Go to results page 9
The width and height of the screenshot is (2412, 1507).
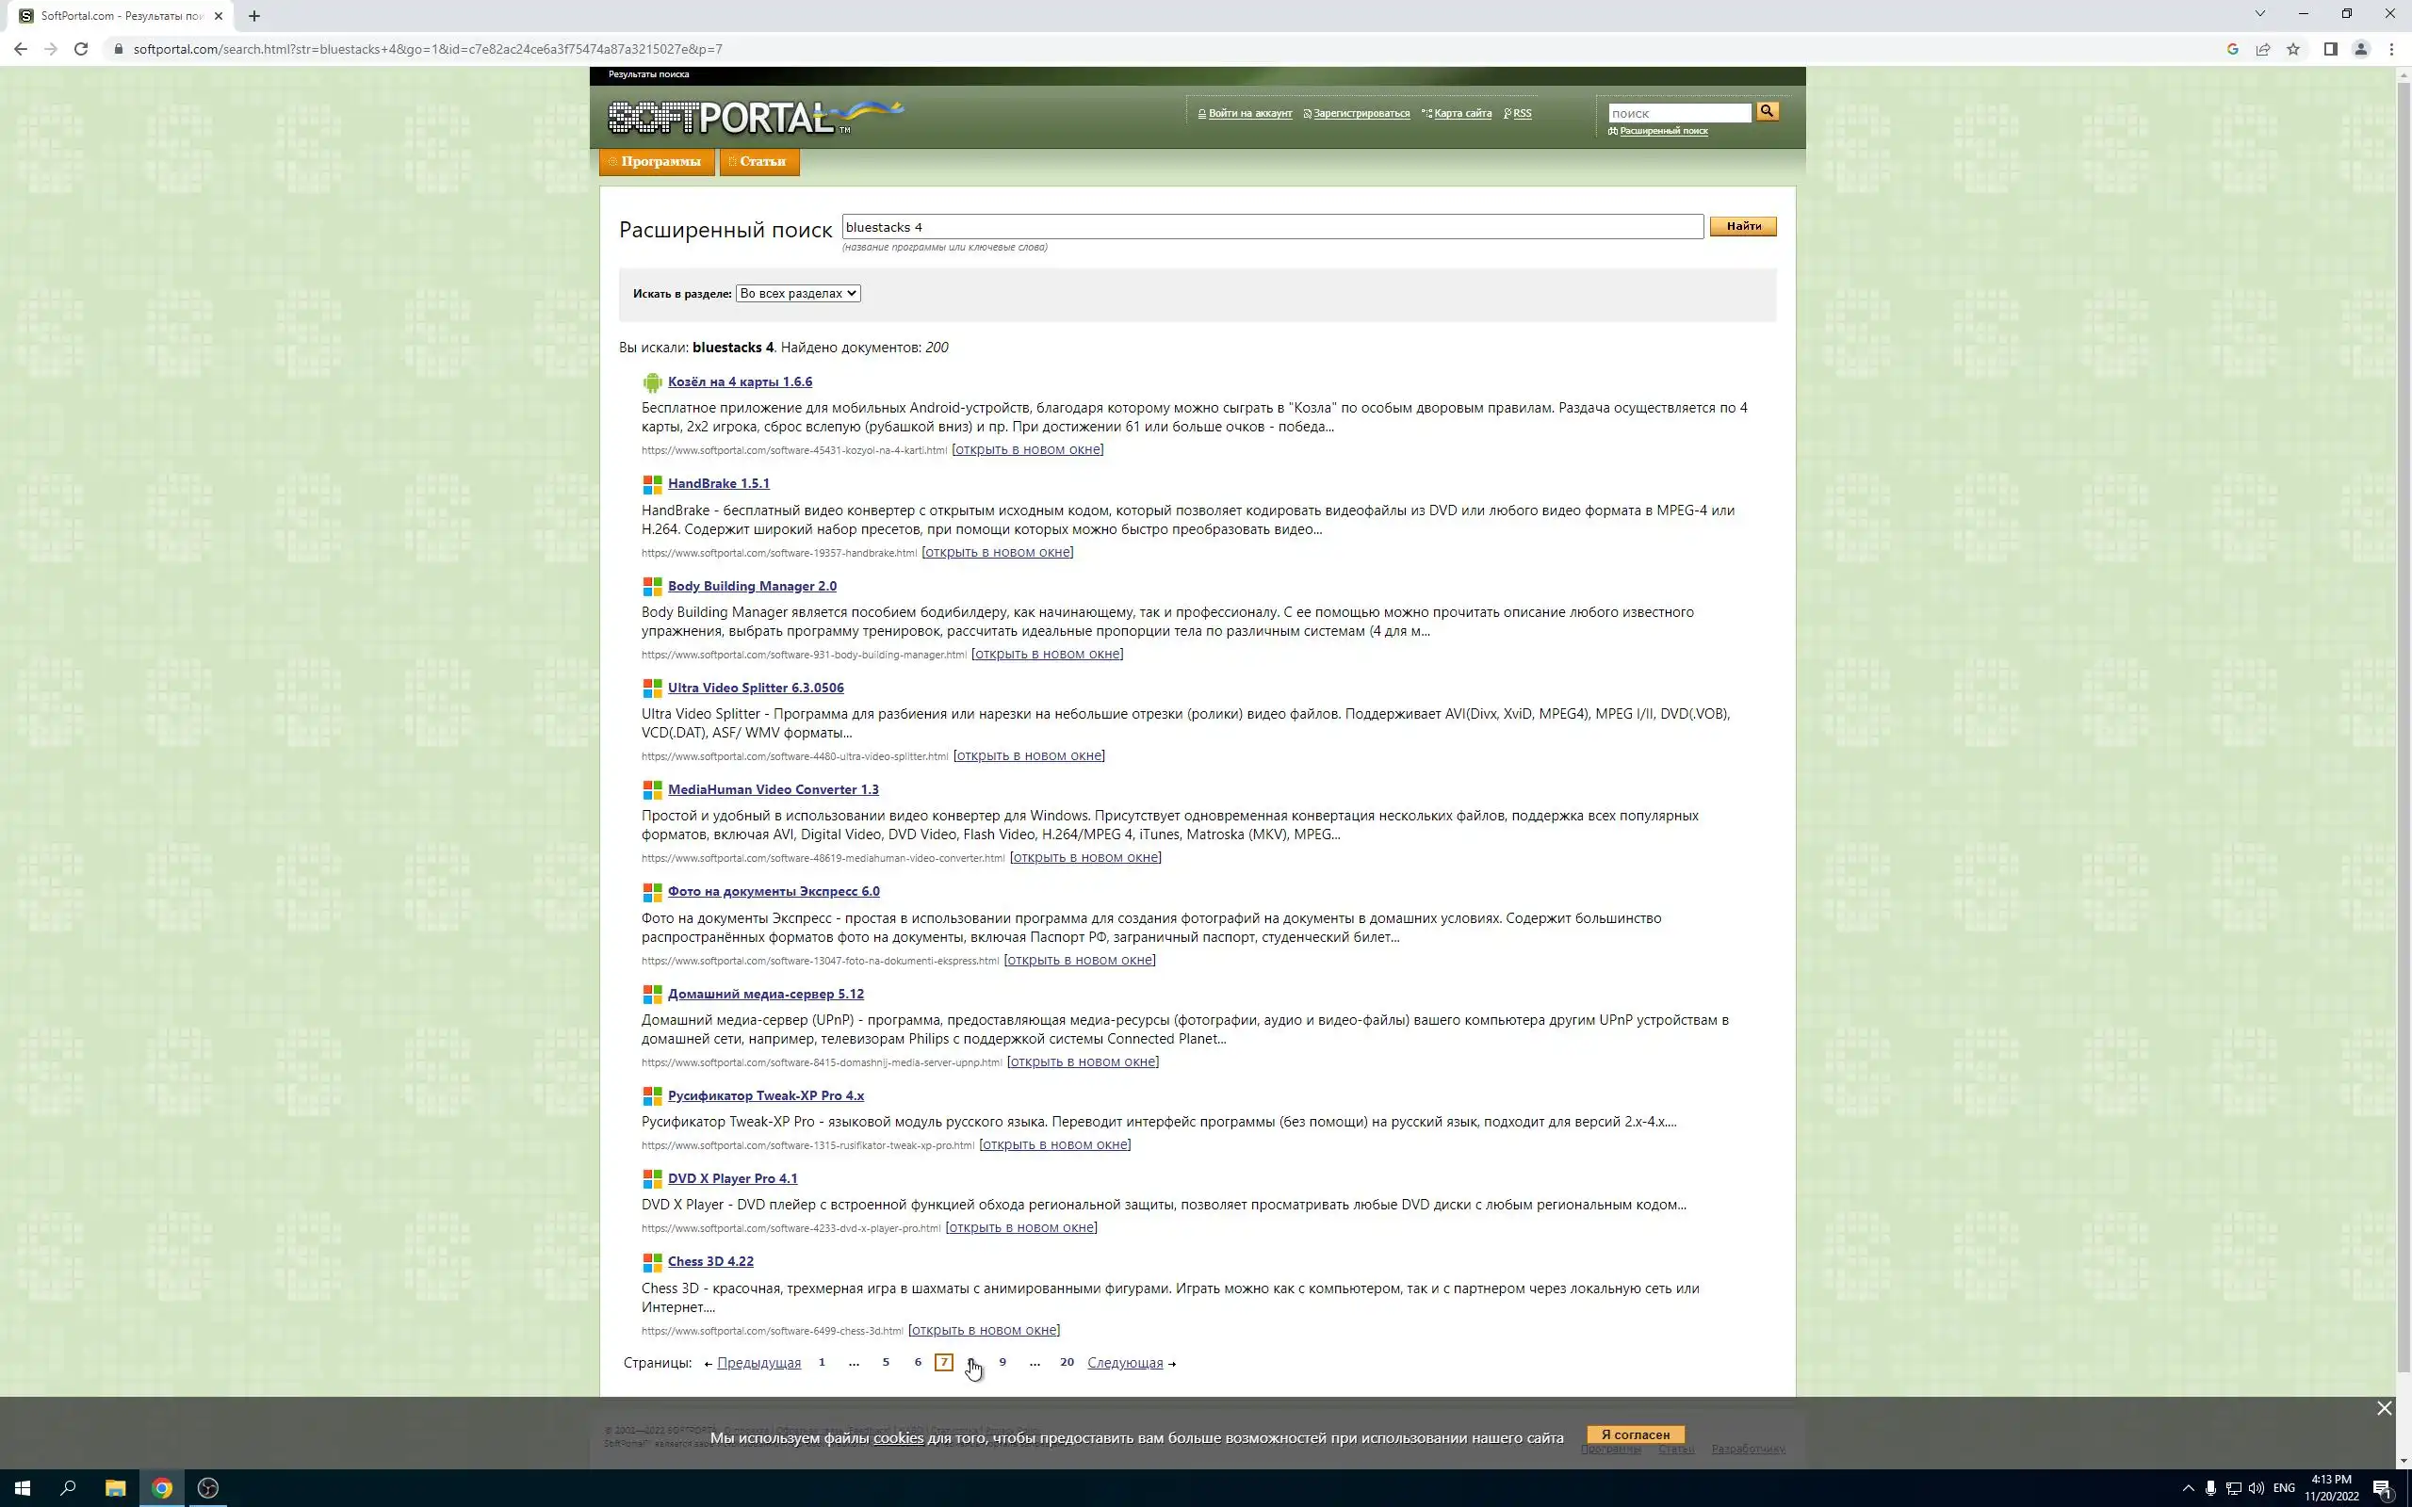coord(1002,1363)
